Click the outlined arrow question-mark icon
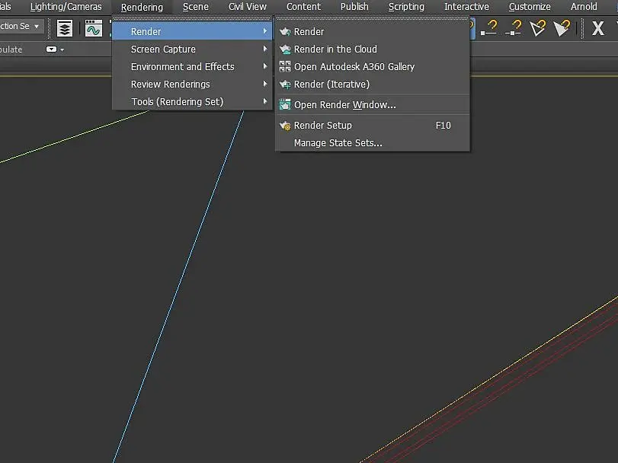618x463 pixels. point(537,28)
